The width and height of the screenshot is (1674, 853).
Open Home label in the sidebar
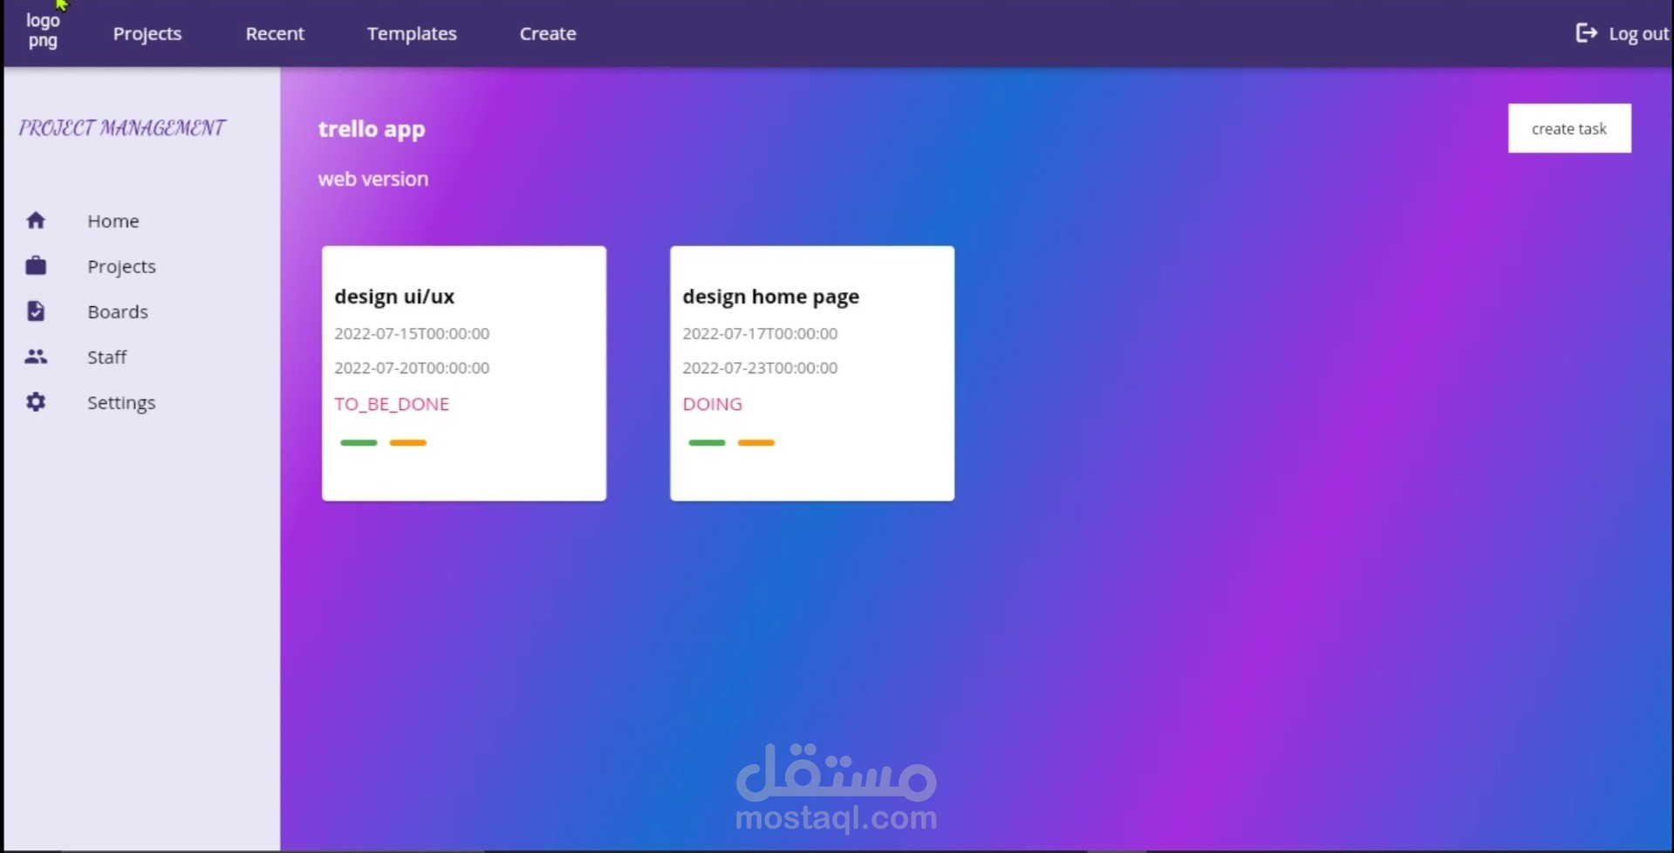[113, 221]
